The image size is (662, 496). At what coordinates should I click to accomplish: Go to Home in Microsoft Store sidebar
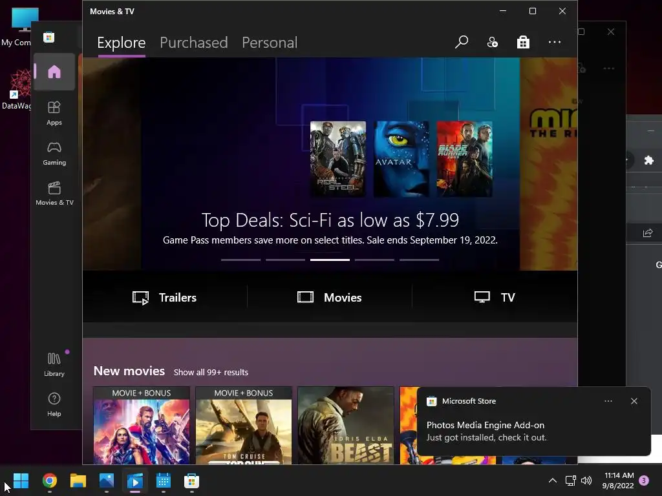point(54,72)
